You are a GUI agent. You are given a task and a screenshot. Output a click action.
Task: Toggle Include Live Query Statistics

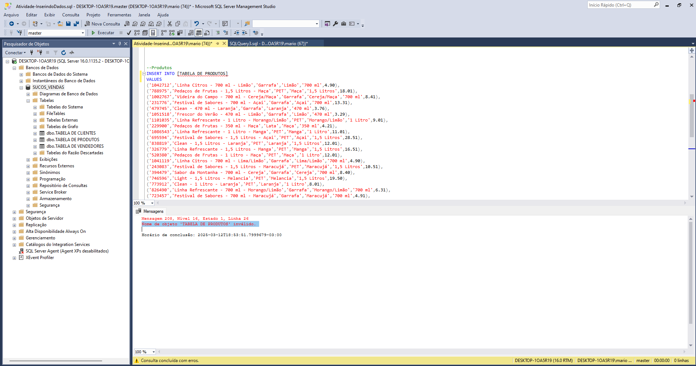172,33
